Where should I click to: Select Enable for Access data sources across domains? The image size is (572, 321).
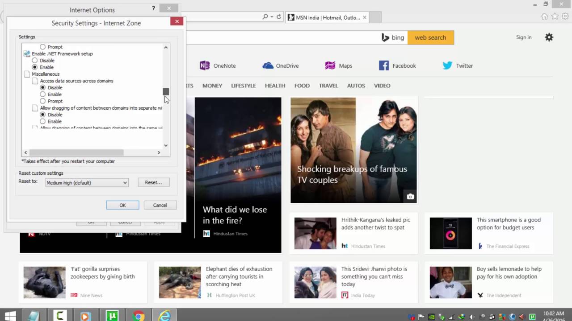pyautogui.click(x=43, y=95)
